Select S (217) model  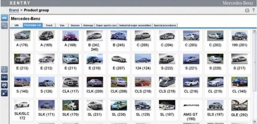(x=240, y=64)
